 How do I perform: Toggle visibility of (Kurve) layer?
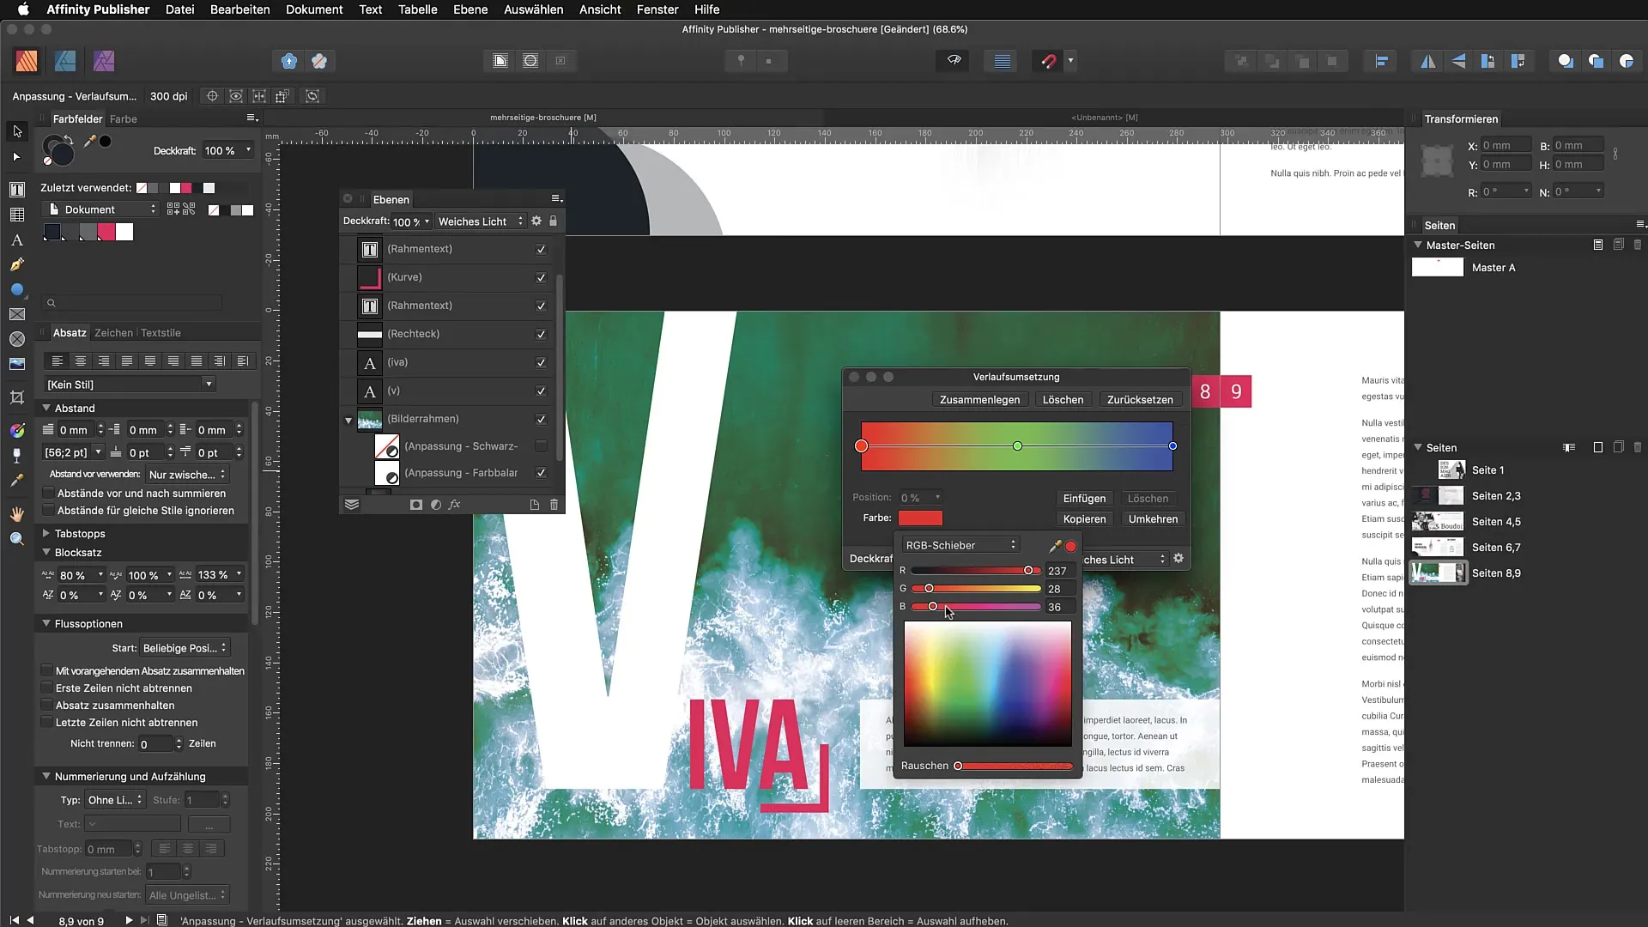tap(541, 278)
